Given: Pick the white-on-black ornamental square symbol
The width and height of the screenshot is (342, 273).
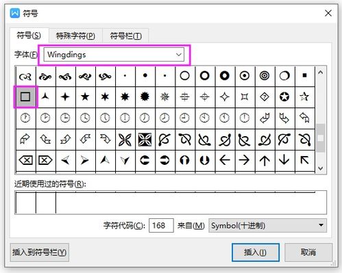Looking at the screenshot, I should coord(145,139).
